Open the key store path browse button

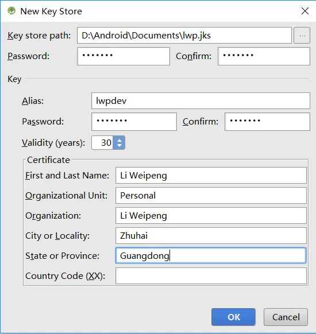coord(302,36)
